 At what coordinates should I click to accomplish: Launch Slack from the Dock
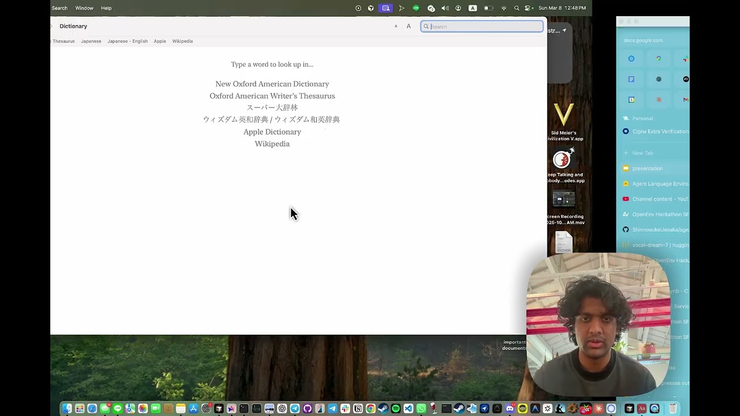click(x=345, y=408)
